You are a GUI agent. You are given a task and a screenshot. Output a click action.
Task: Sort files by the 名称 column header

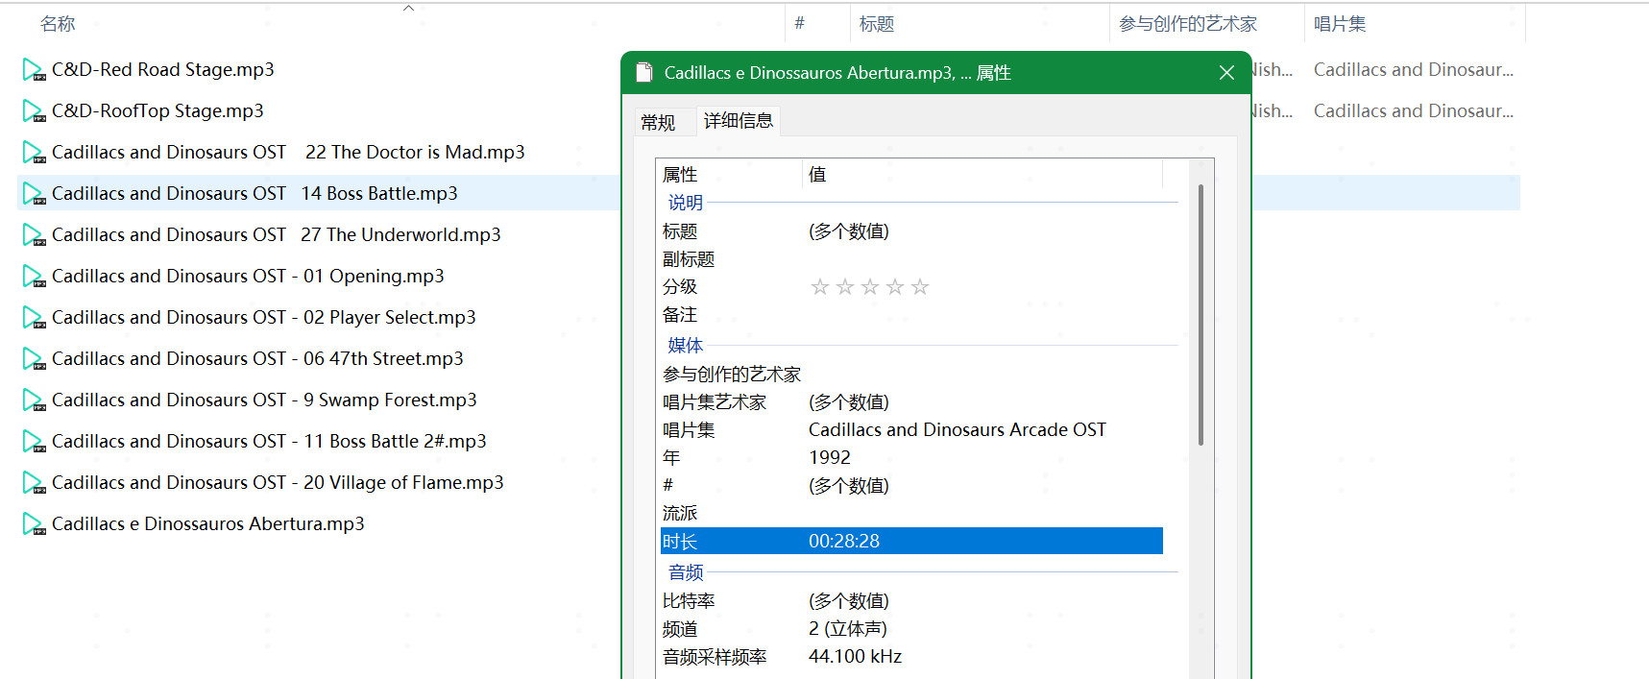pos(58,24)
